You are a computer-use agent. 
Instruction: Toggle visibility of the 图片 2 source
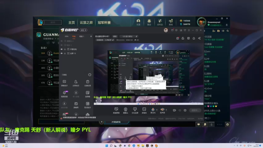tap(61, 45)
